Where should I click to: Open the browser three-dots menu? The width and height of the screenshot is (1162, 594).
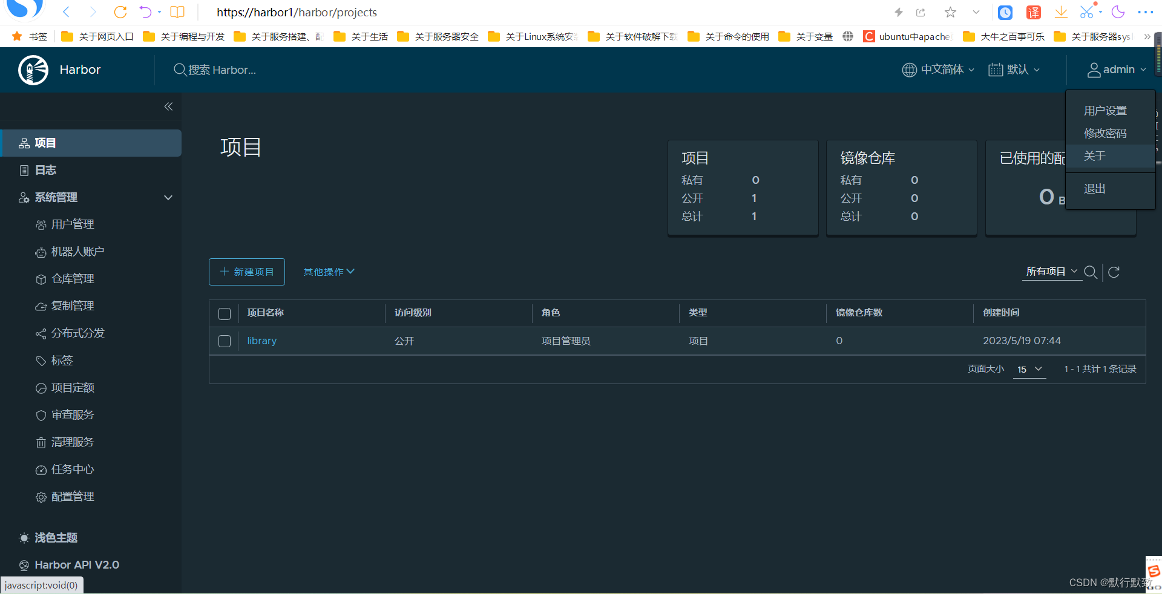[1146, 12]
